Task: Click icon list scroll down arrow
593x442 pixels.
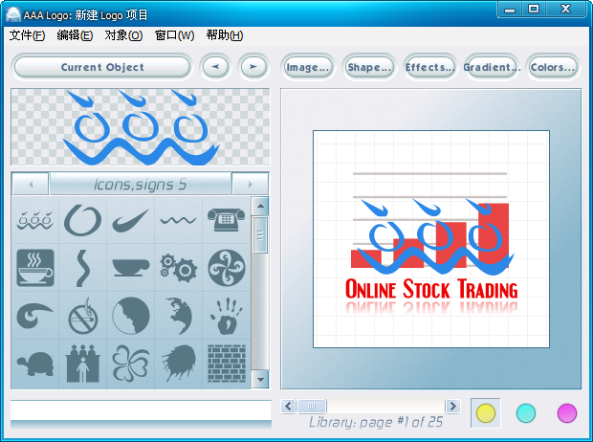Action: (x=260, y=379)
